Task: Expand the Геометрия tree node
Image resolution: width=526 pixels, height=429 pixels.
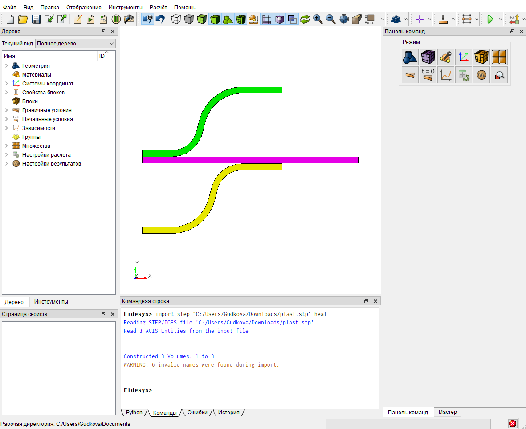Action: coord(6,66)
